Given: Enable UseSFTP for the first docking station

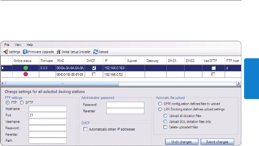Looking at the screenshot, I should (x=214, y=68).
